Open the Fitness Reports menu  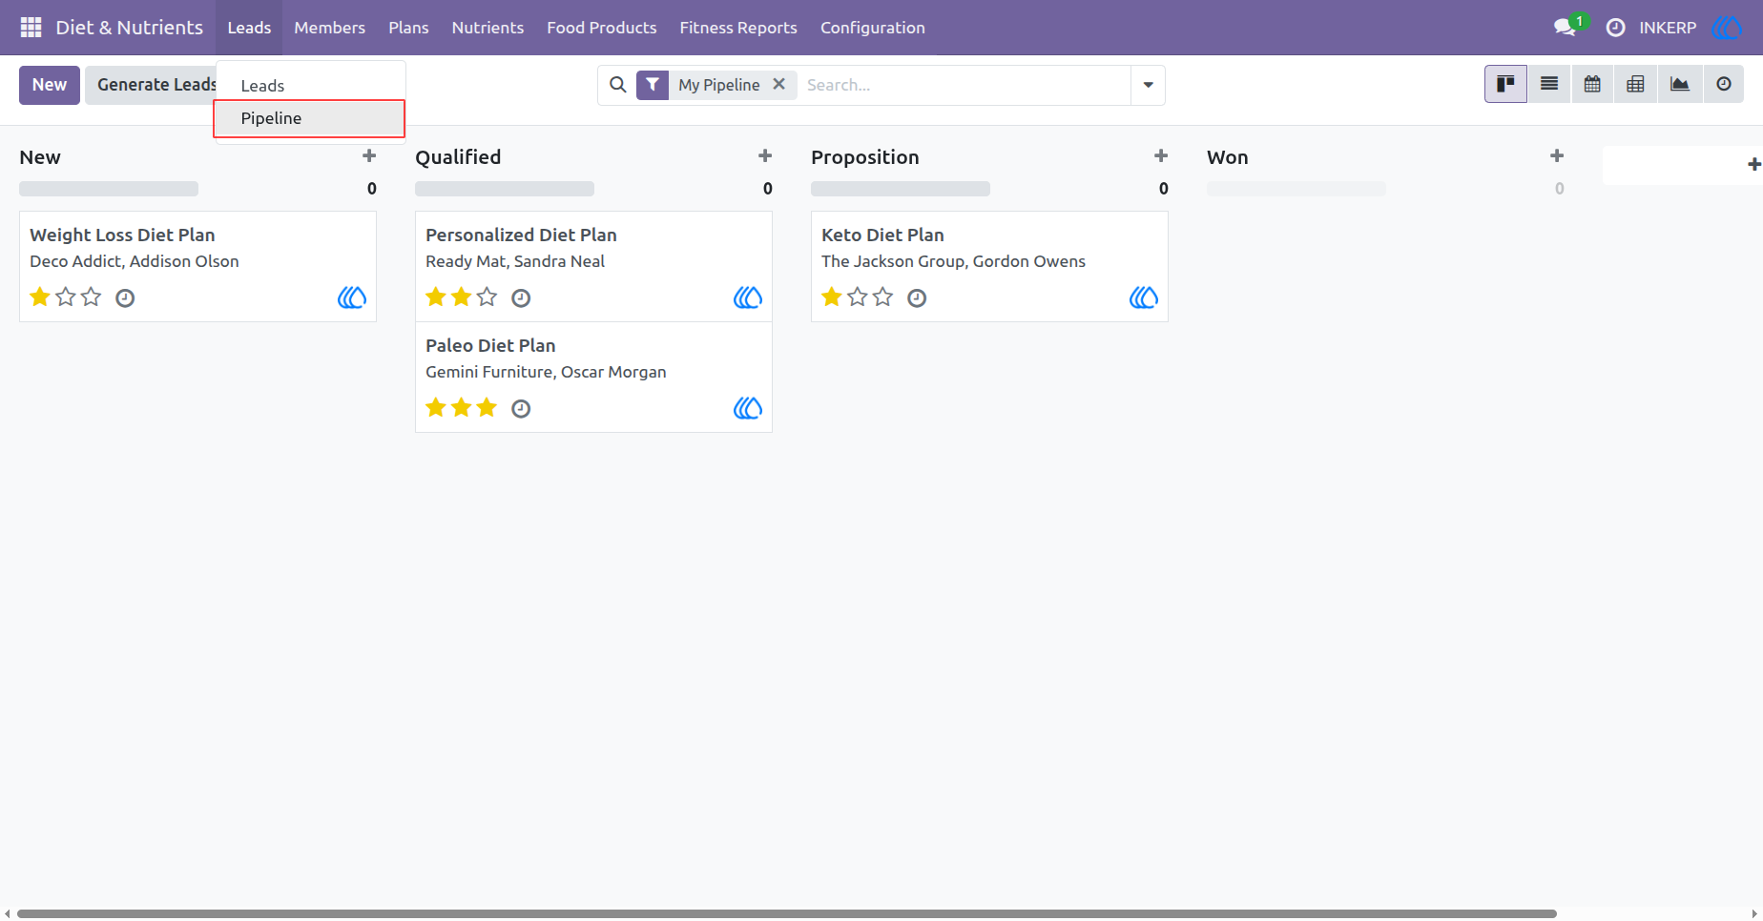tap(738, 28)
